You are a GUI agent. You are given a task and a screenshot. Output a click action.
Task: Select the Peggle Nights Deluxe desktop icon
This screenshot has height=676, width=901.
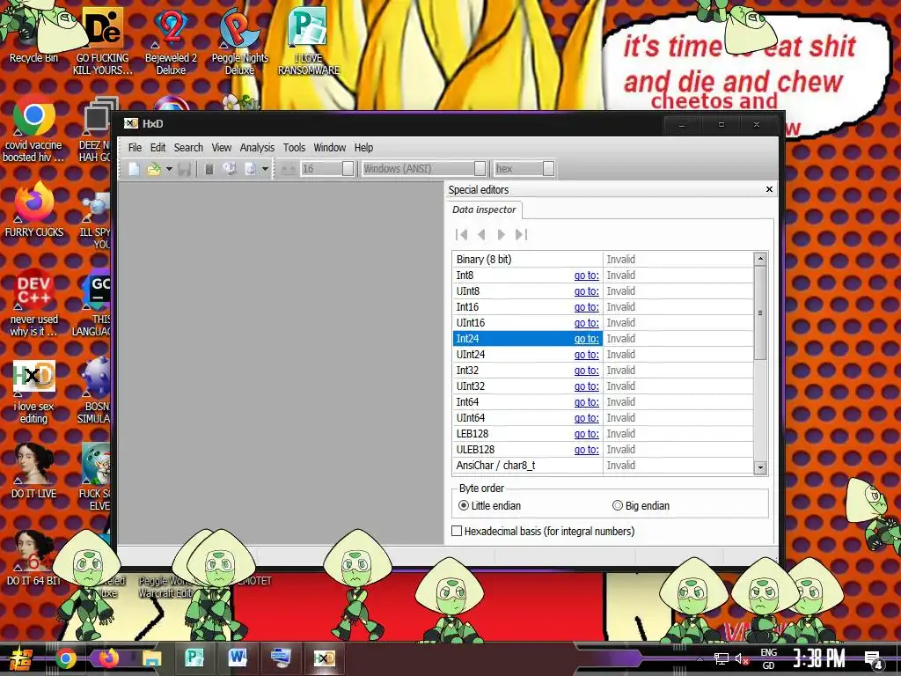click(239, 41)
